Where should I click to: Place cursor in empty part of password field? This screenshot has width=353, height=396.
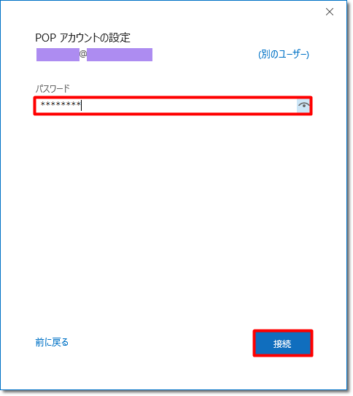tap(190, 106)
